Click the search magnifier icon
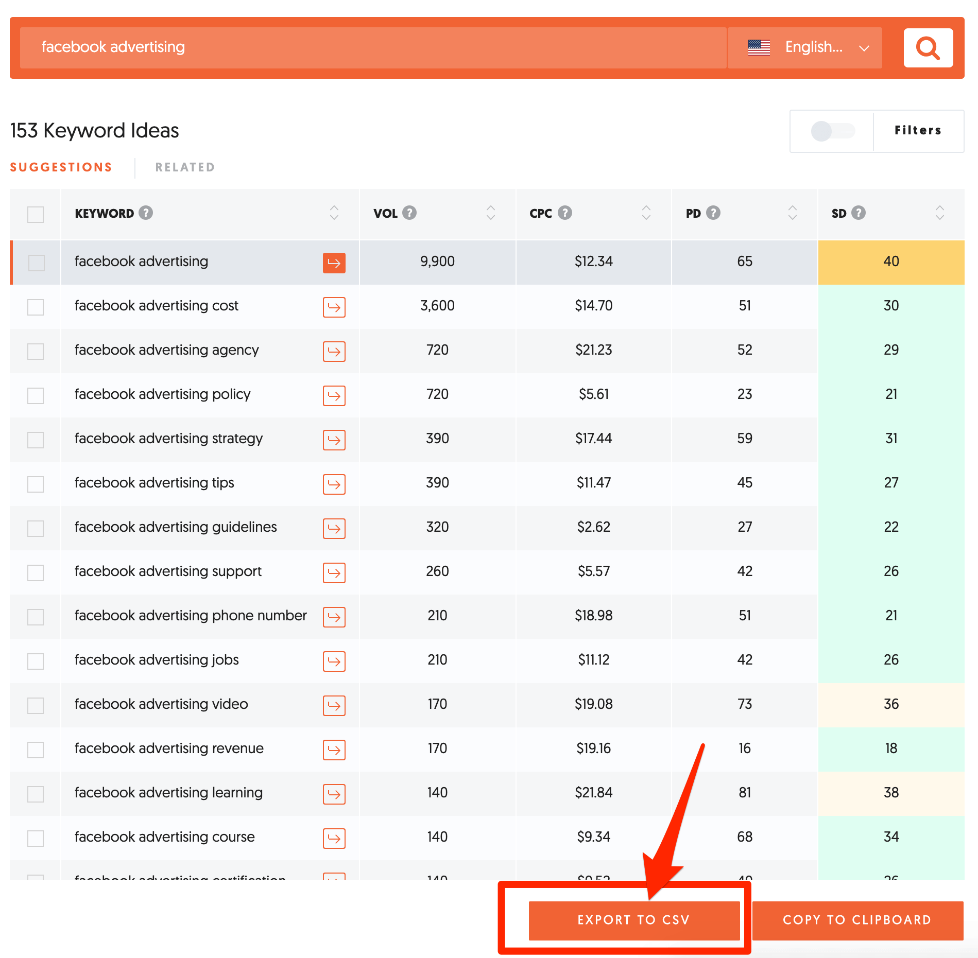The width and height of the screenshot is (978, 958). (x=928, y=47)
